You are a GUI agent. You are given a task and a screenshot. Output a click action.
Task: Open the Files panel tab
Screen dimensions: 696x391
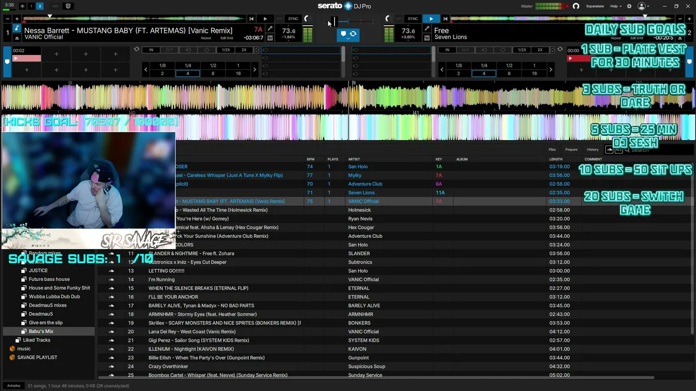[x=552, y=149]
